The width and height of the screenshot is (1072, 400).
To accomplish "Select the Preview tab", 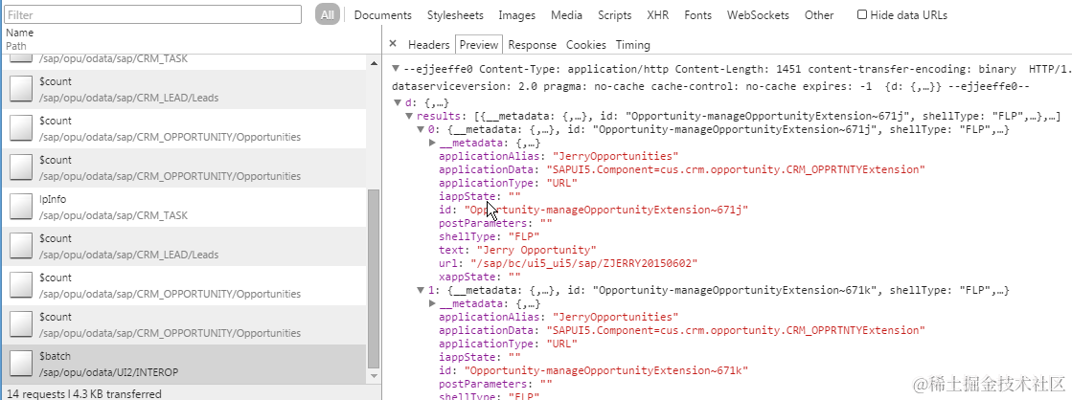I will pos(479,44).
